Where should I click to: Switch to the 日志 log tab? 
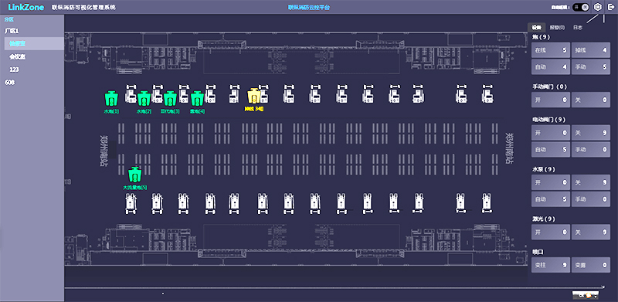(578, 28)
